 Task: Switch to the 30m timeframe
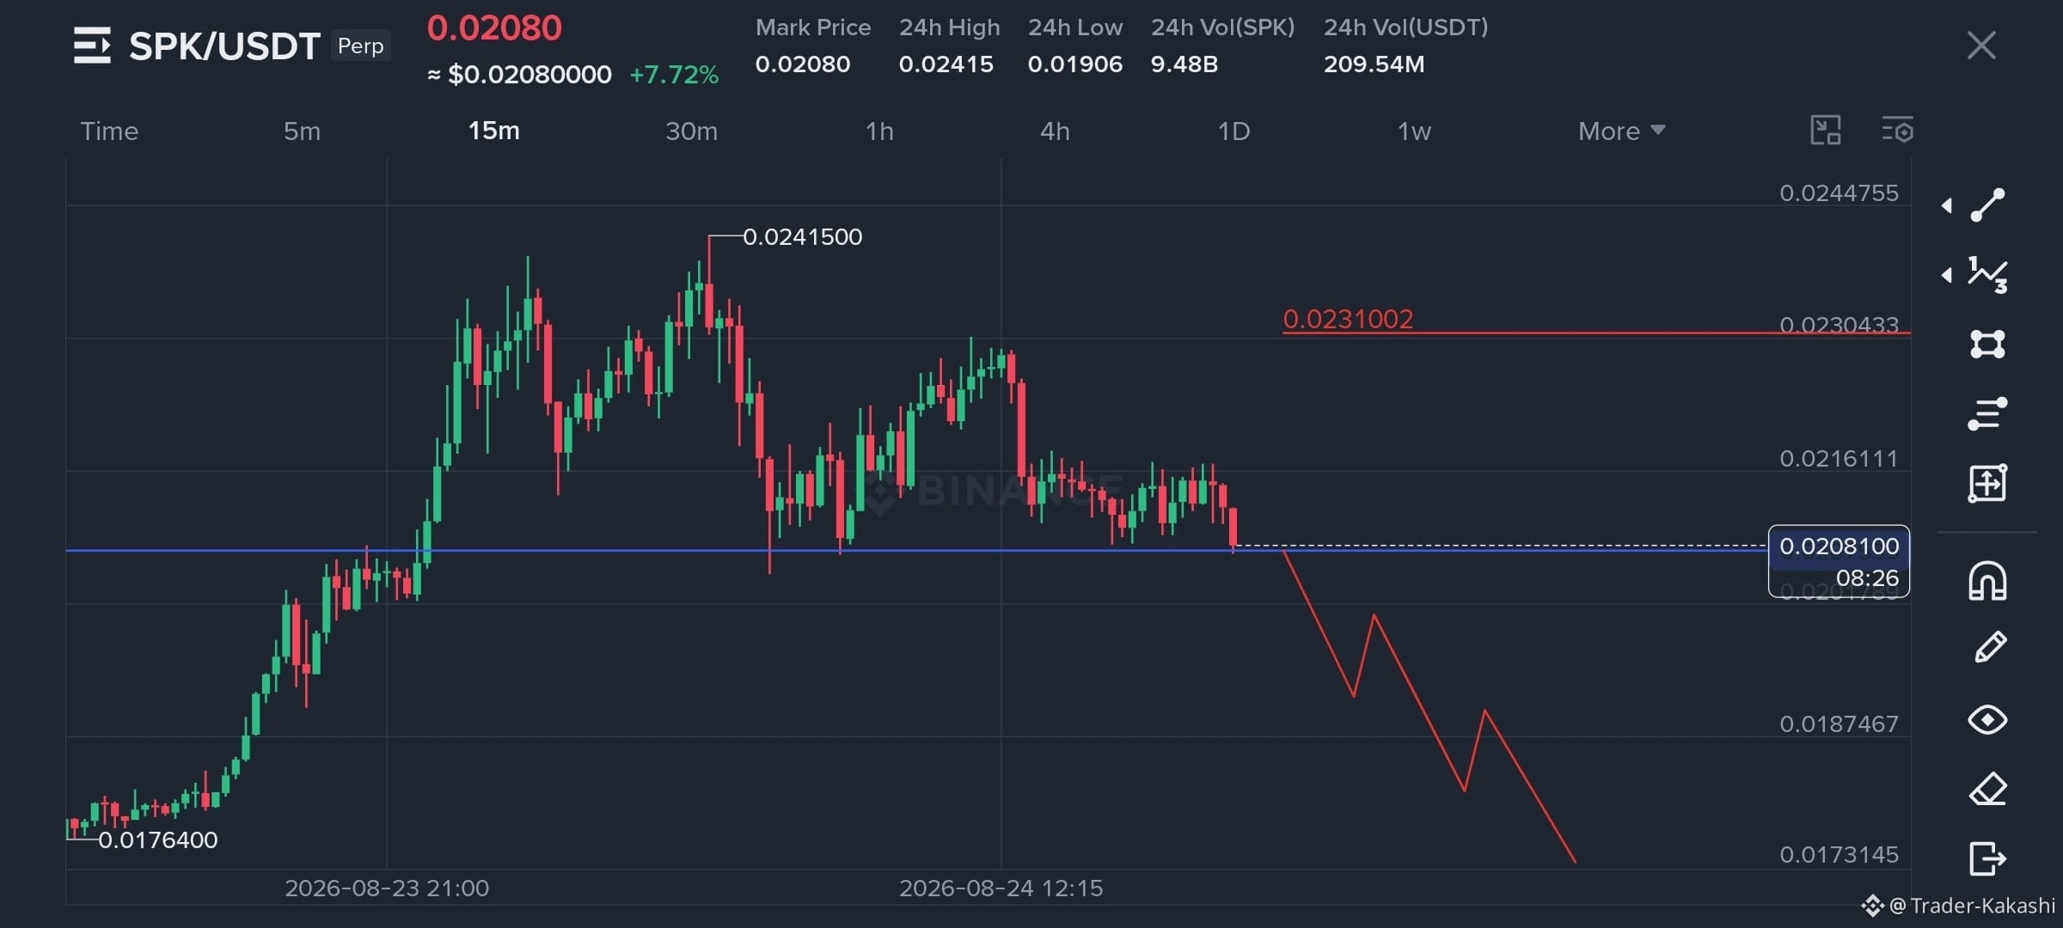click(691, 131)
